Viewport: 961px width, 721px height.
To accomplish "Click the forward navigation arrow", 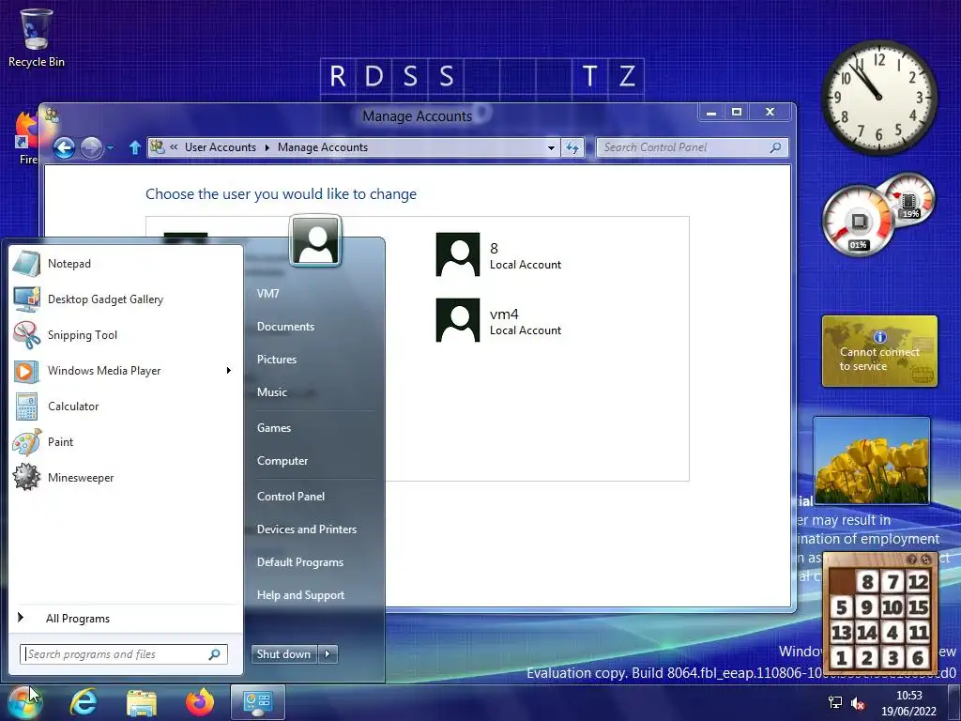I will [x=91, y=147].
